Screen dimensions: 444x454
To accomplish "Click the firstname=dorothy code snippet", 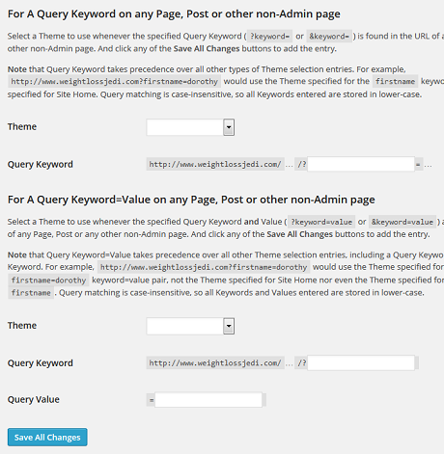I will tap(48, 280).
